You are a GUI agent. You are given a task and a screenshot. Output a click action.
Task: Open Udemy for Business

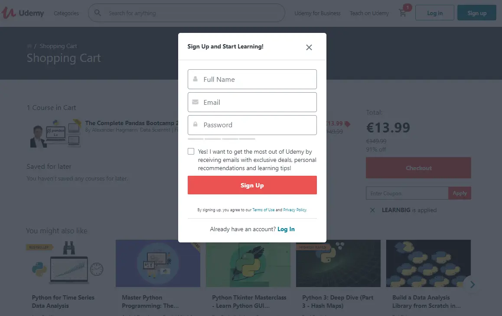[317, 13]
